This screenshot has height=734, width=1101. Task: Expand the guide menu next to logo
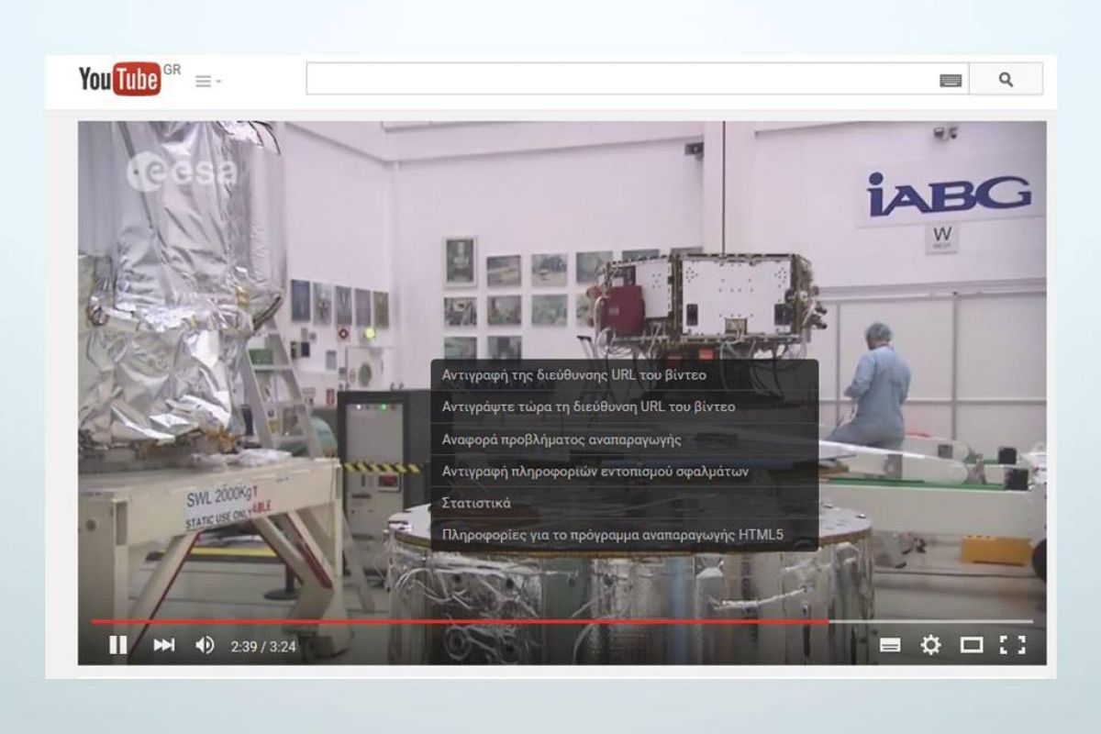coord(208,82)
